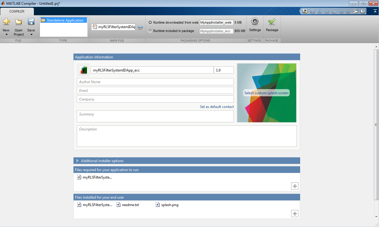The image size is (379, 227).
Task: Click the Author Name field
Action: tap(155, 82)
